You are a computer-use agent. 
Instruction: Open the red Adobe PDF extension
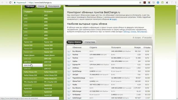coord(145,2)
